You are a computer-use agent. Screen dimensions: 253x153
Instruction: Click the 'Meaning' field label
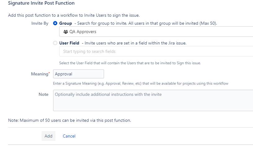pyautogui.click(x=39, y=74)
